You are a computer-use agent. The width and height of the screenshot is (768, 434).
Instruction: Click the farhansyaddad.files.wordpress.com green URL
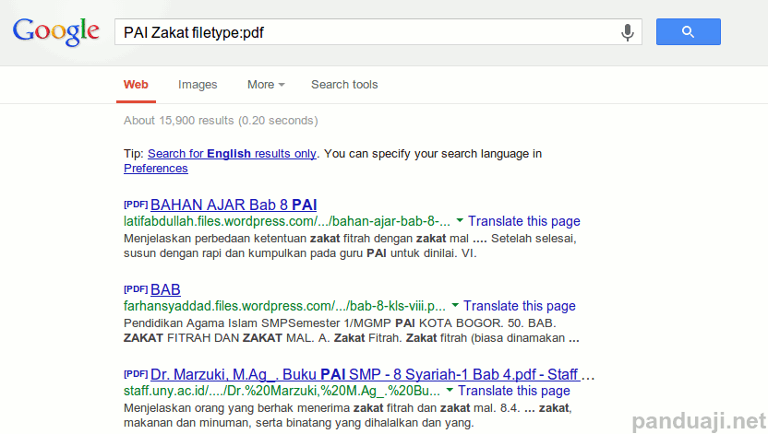tap(284, 306)
